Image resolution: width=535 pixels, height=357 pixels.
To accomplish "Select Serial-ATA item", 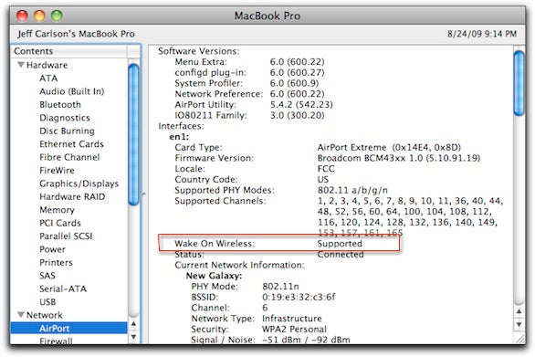I will click(63, 289).
